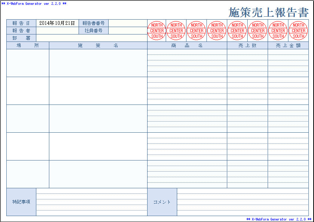Viewport: 314px width, 222px height.
Task: Click the sixth NORTH CENTER SOUTH stamp
Action: pos(258,30)
